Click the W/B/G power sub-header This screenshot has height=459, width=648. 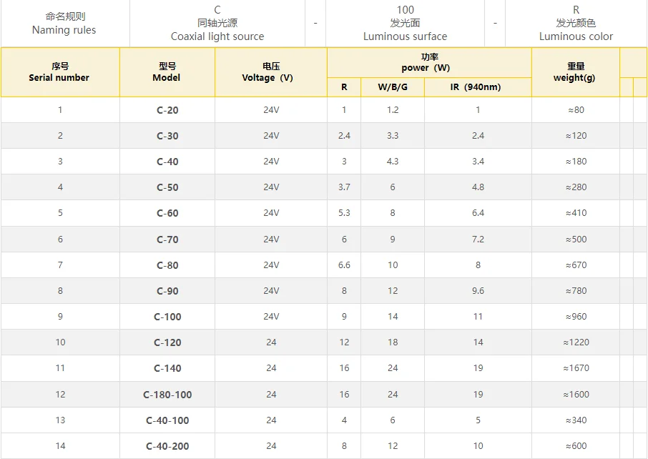tap(392, 87)
